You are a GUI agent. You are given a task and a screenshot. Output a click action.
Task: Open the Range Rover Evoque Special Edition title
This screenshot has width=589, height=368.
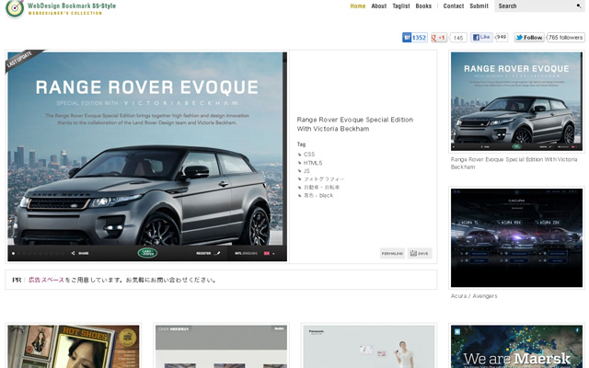click(354, 124)
